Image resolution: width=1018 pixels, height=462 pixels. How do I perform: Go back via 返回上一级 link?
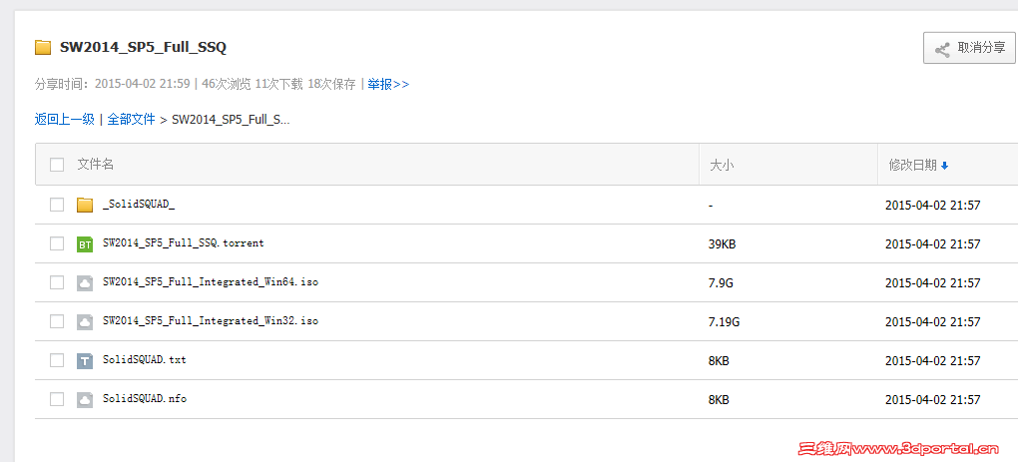64,120
